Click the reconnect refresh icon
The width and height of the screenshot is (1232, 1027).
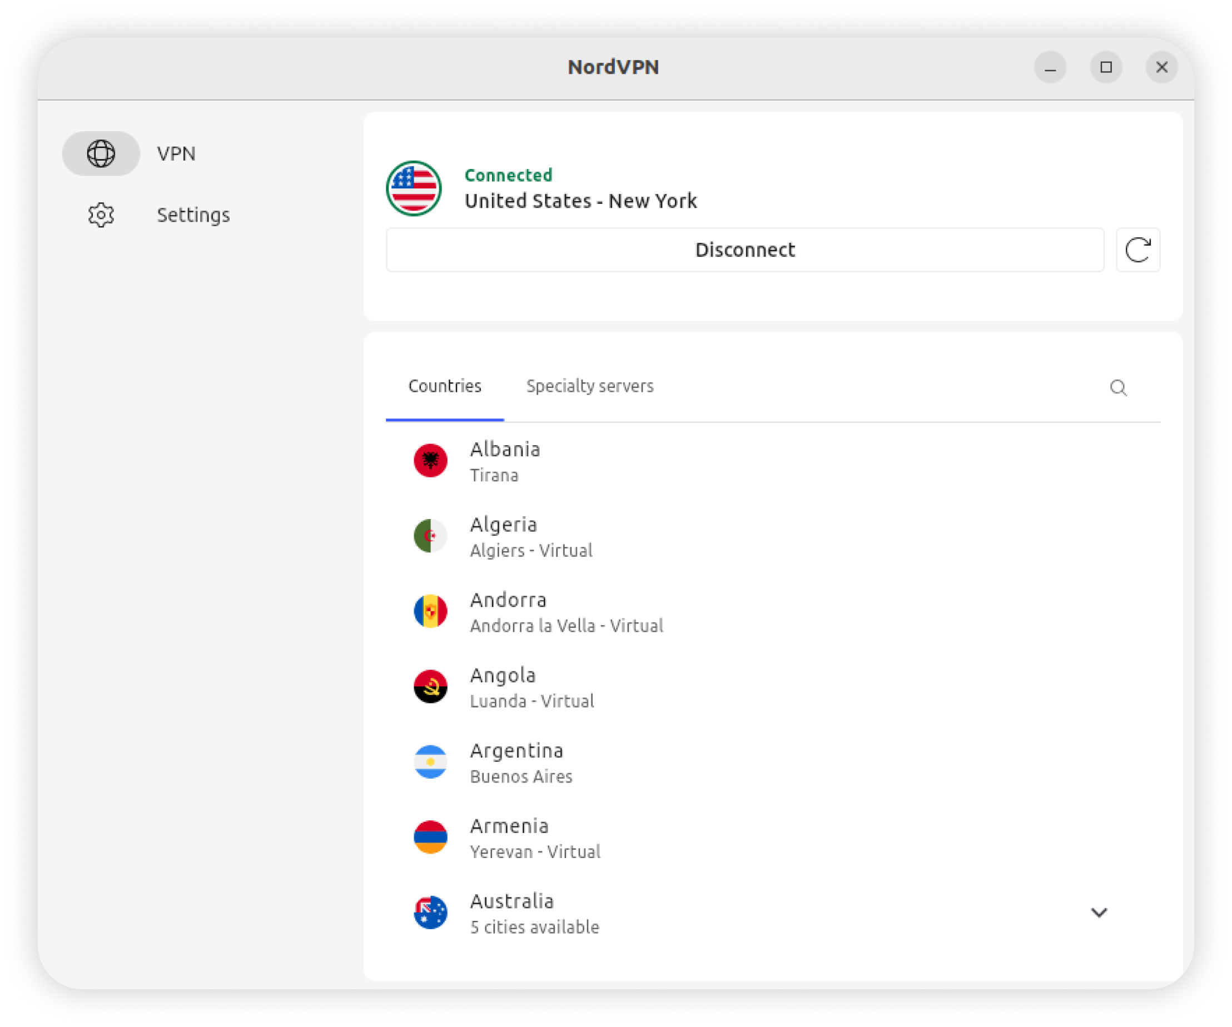click(1137, 250)
